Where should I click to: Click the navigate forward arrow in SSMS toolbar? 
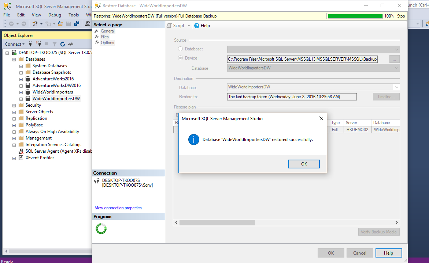[24, 24]
